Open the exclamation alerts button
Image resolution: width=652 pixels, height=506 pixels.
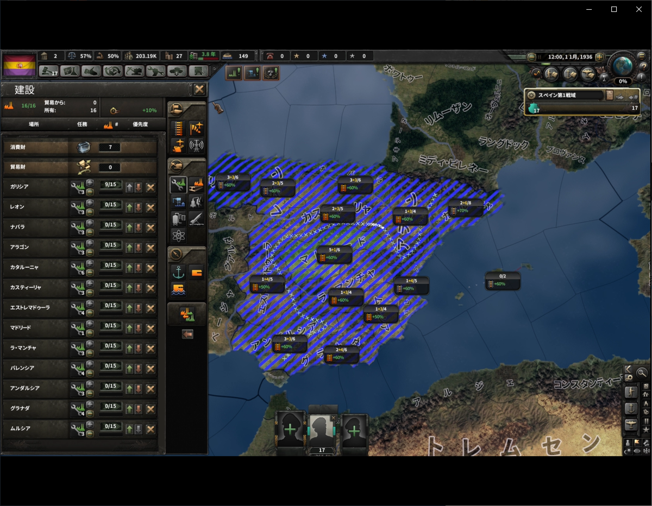tap(643, 78)
